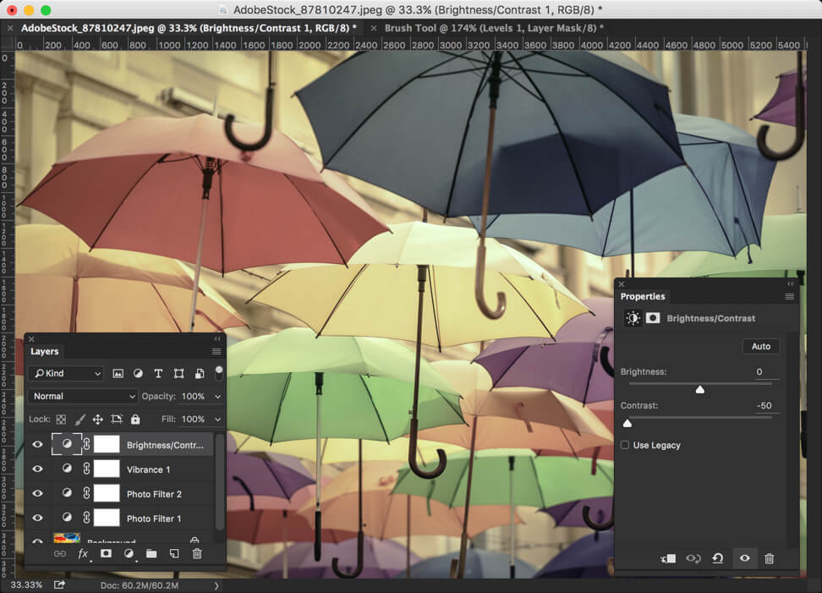
Task: Click the Auto button
Action: [760, 346]
